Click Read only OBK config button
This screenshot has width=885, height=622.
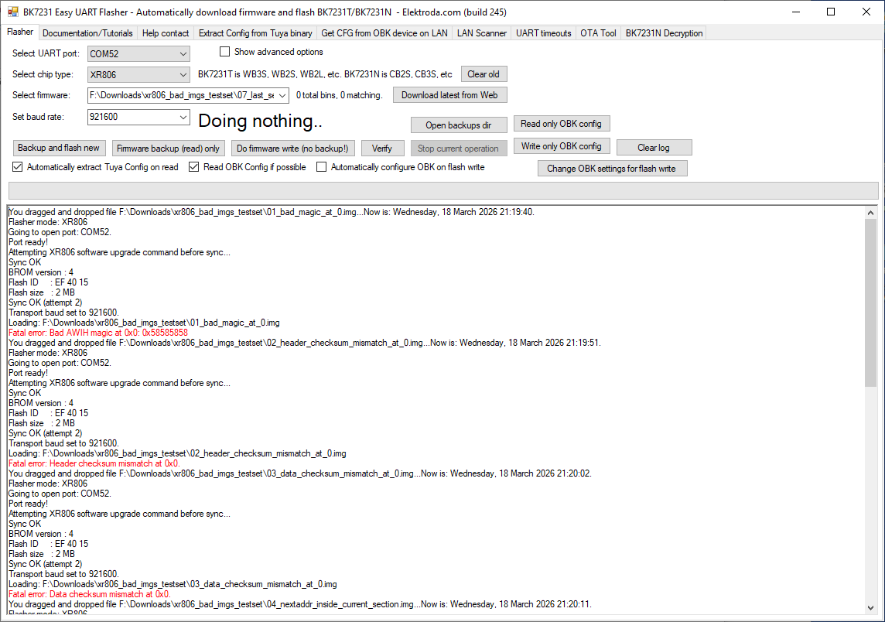click(561, 124)
